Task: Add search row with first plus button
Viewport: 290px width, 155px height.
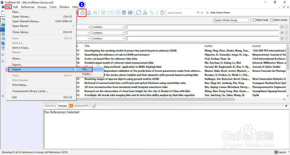Action: (x=282, y=27)
